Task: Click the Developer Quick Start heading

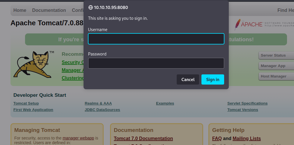Action: click(x=40, y=95)
